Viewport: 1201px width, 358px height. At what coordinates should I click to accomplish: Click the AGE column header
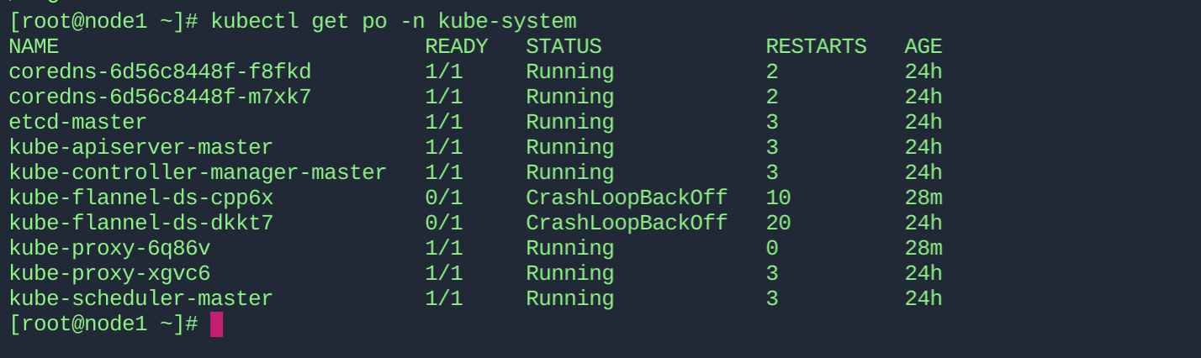(923, 47)
